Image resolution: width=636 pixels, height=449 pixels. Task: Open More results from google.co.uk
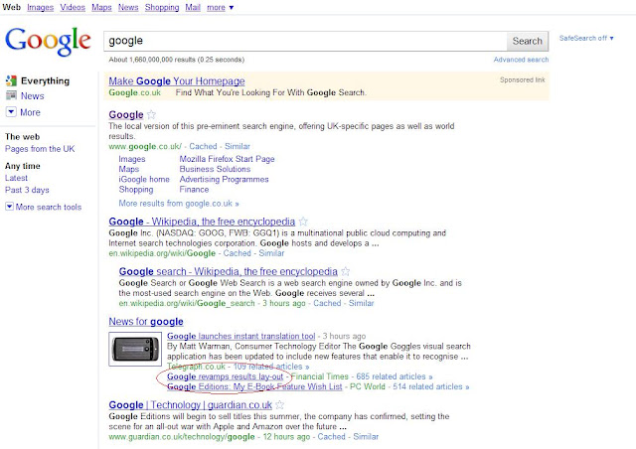[179, 204]
